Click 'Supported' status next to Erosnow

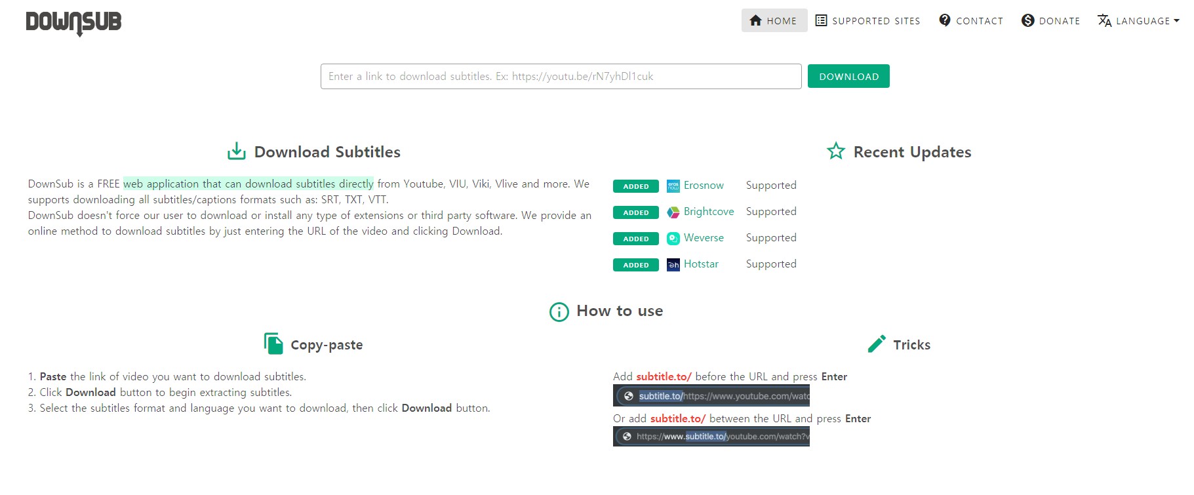771,186
